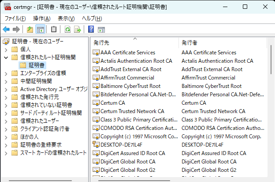
Task: Click the Actalis Authentication Root CA icon
Action: (96, 61)
